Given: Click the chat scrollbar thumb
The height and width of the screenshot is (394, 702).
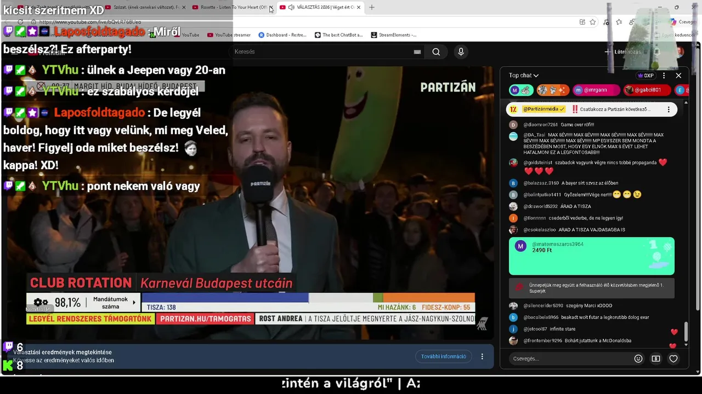Looking at the screenshot, I should pos(686,333).
